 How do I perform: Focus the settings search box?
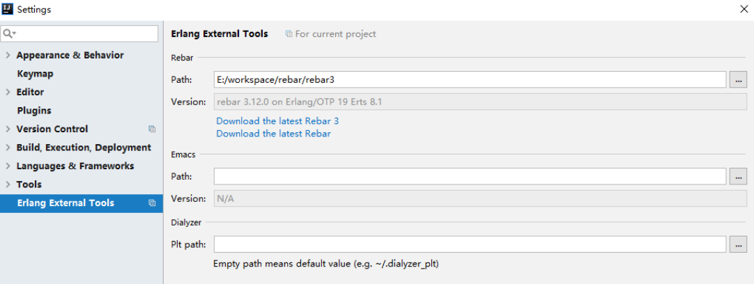coord(79,33)
